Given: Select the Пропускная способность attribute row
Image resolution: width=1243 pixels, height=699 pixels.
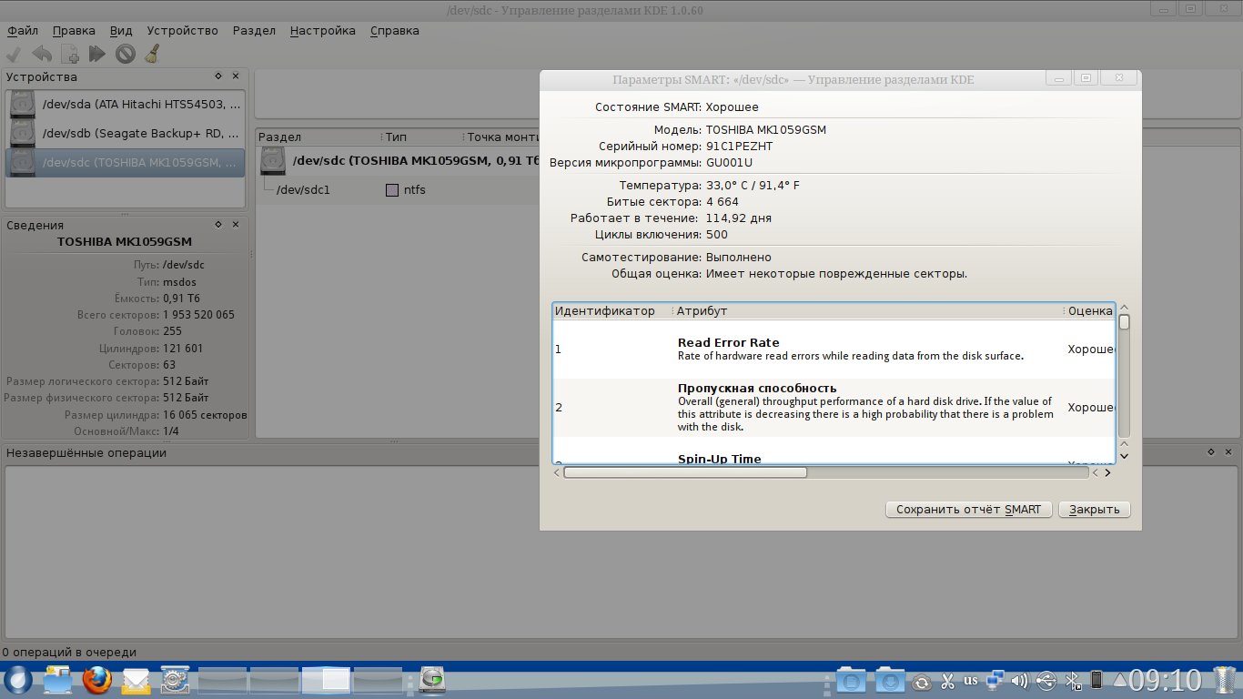Looking at the screenshot, I should (834, 408).
